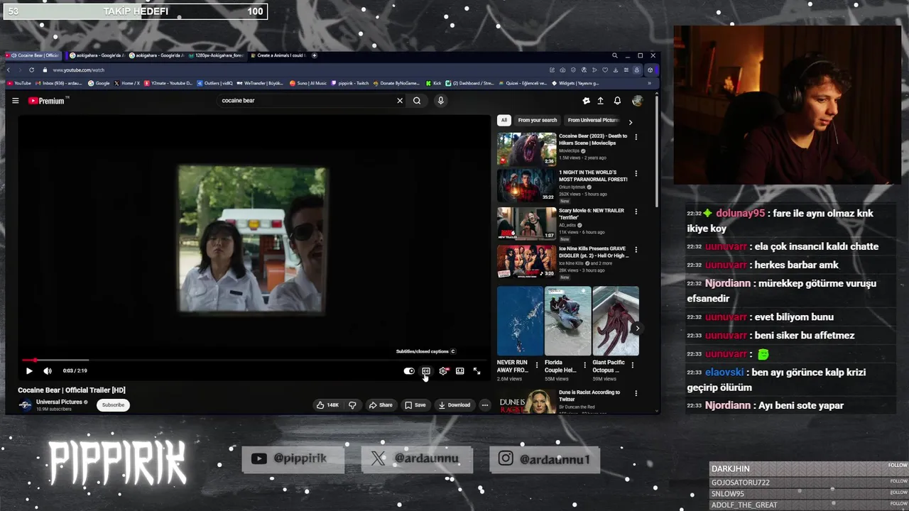Screen dimensions: 909x511
Task: Open more actions menu beside Download
Action: pyautogui.click(x=485, y=405)
